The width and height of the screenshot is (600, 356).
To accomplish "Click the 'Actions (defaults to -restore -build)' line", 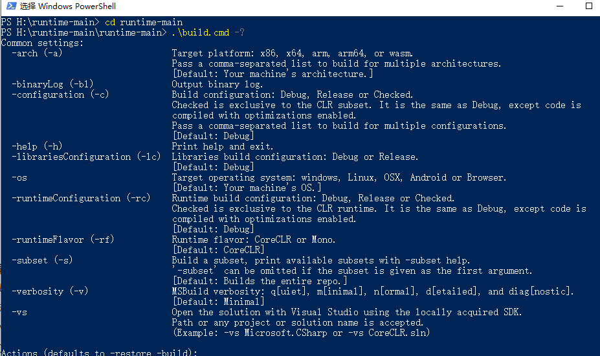I will 99,352.
